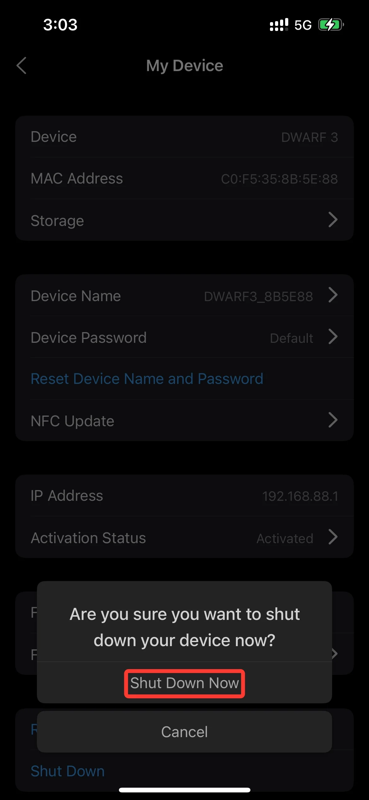The width and height of the screenshot is (369, 800).
Task: Tap the 3:03 clock in status bar
Action: click(60, 25)
